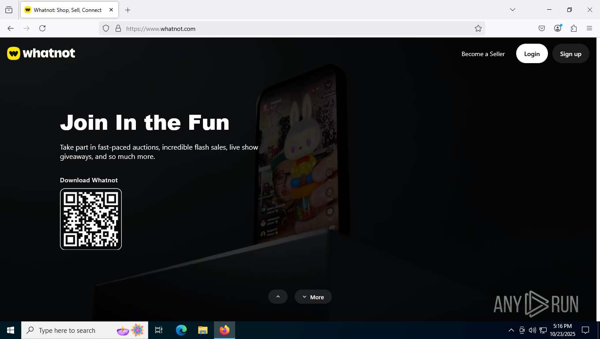600x339 pixels.
Task: Select the Whatnot: Shop, Sell, Connect tab
Action: pos(69,10)
